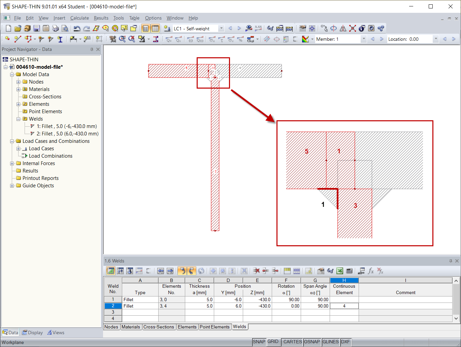461x347 pixels.
Task: Click the crossed-out fx icon in table toolbar
Action: 381,271
